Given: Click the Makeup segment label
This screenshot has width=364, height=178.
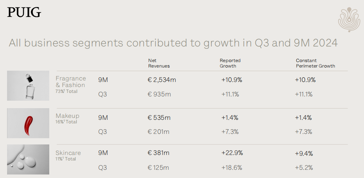Looking at the screenshot, I should click(67, 116).
